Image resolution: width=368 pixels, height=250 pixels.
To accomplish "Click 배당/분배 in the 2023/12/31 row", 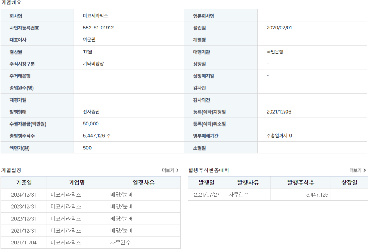I will click(x=121, y=207).
